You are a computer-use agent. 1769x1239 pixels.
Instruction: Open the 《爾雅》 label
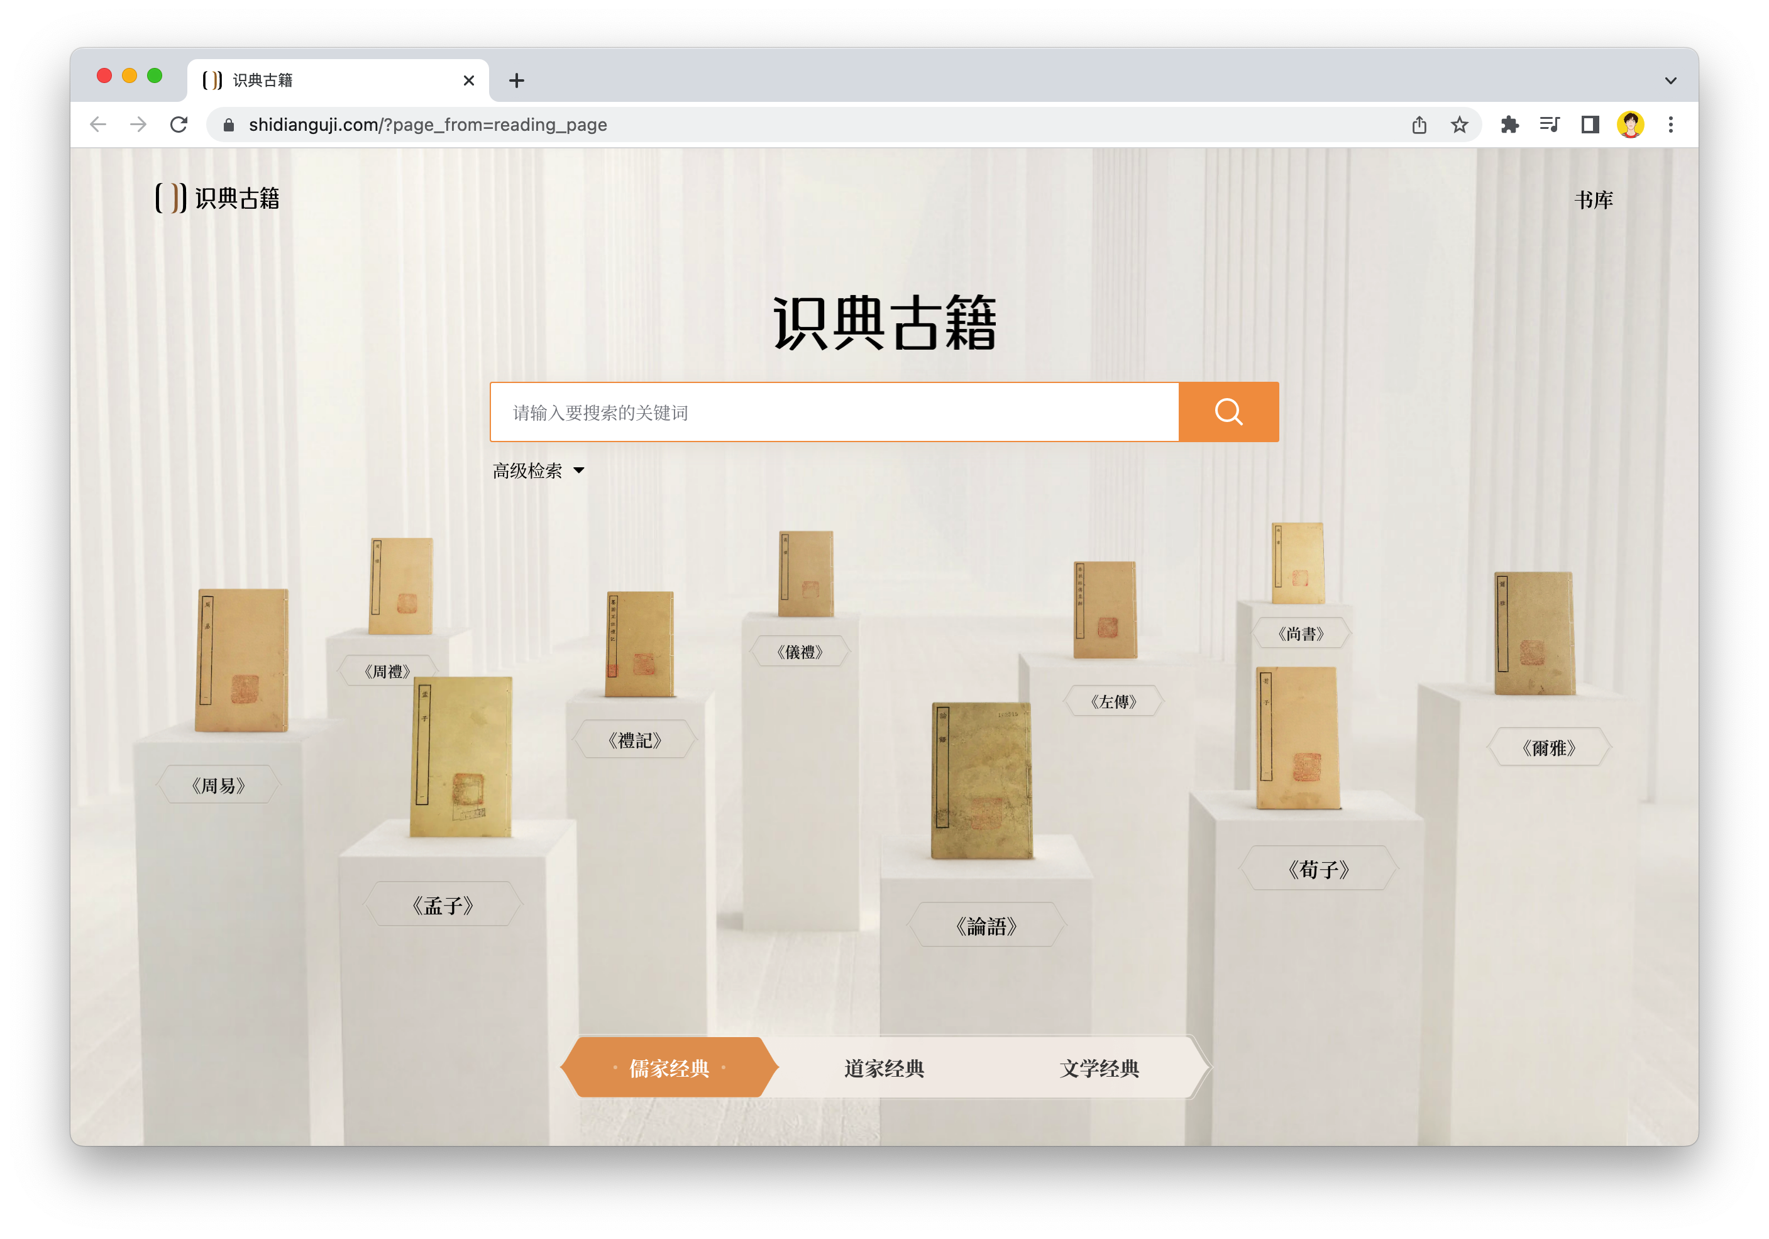coord(1548,747)
